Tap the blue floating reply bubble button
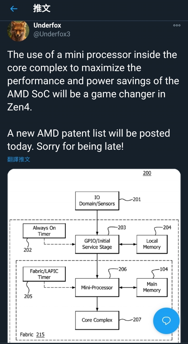This screenshot has height=344, width=188. tap(166, 321)
